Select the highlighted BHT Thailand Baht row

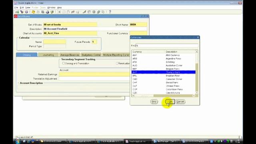coord(164,72)
